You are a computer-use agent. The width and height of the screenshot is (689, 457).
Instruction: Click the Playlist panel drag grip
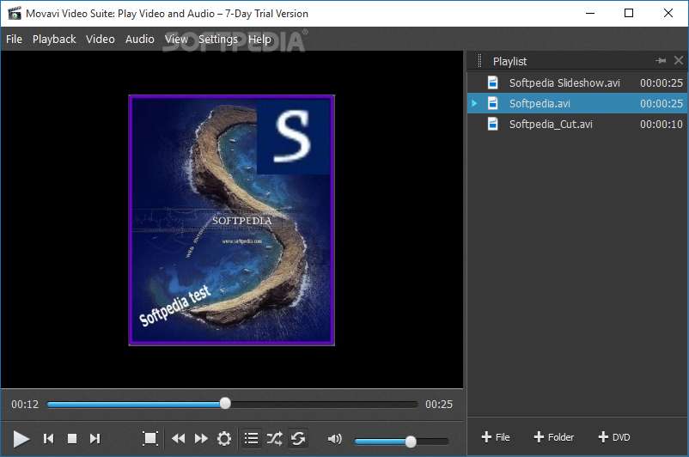[479, 61]
